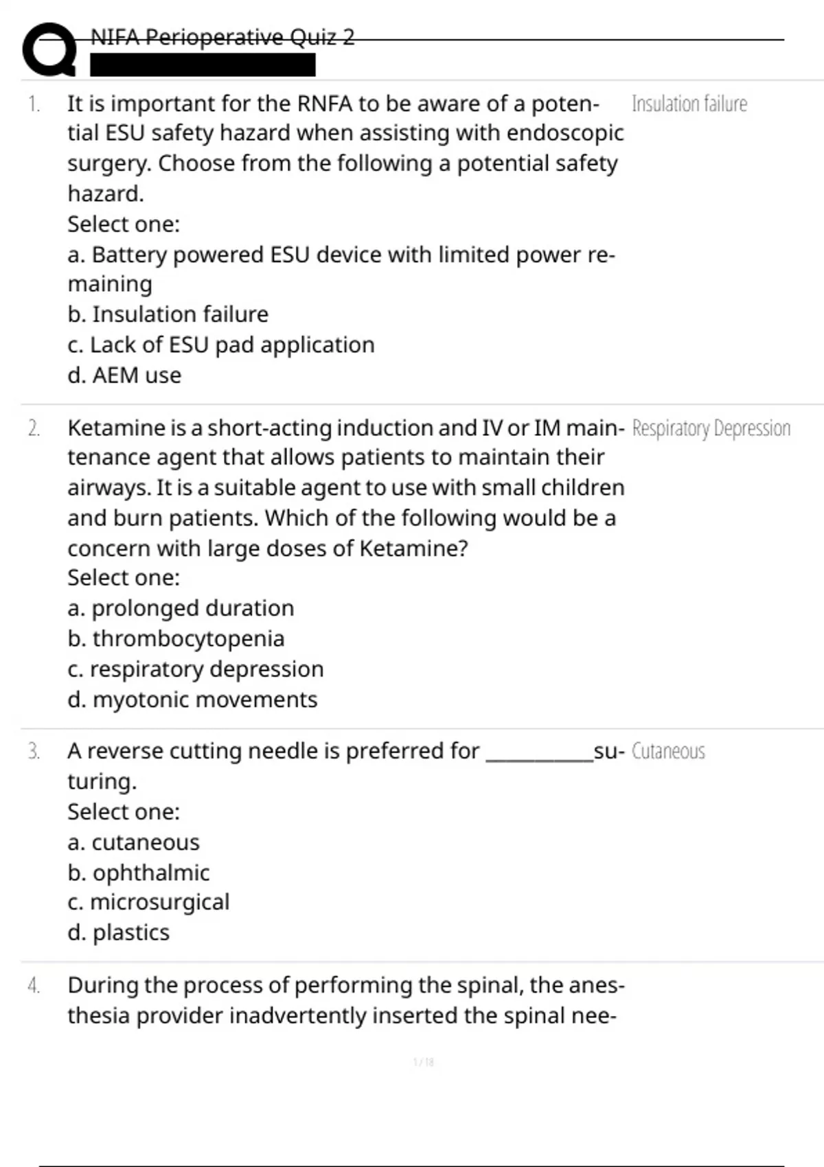Screen dimensions: 824x1167
Task: Choose option b. thrombocytopenia
Action: coord(176,638)
